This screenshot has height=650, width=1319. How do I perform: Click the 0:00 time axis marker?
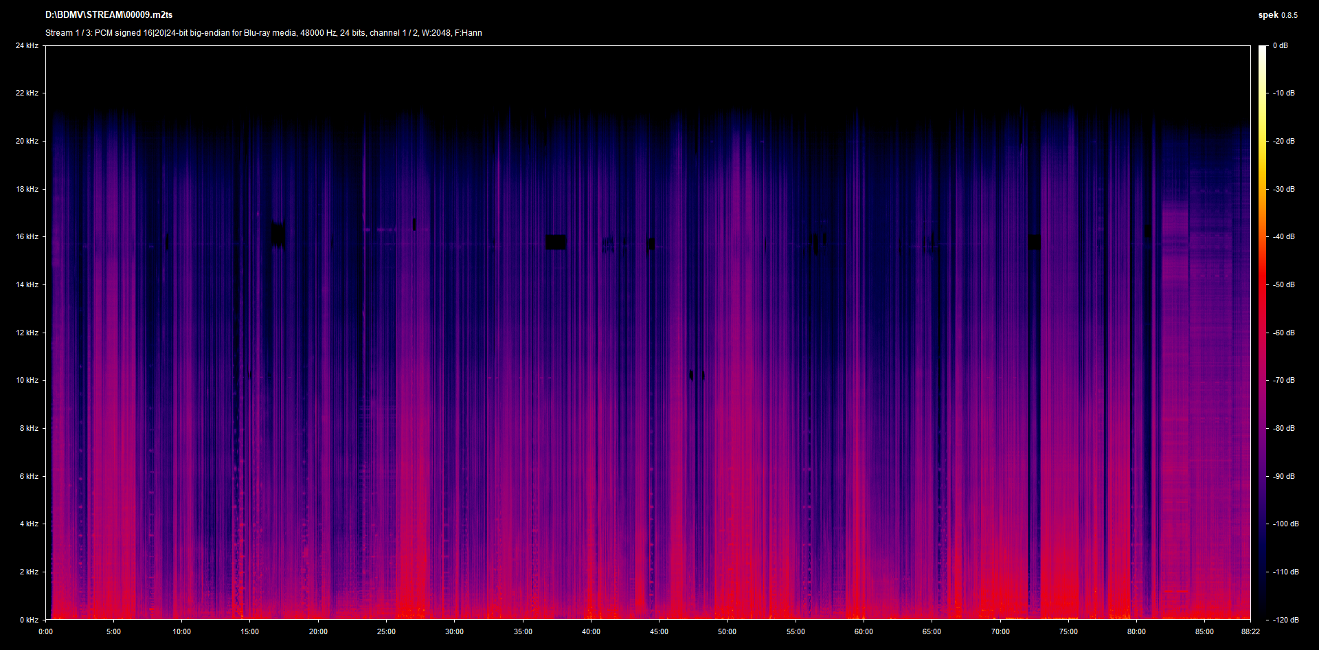pyautogui.click(x=45, y=631)
